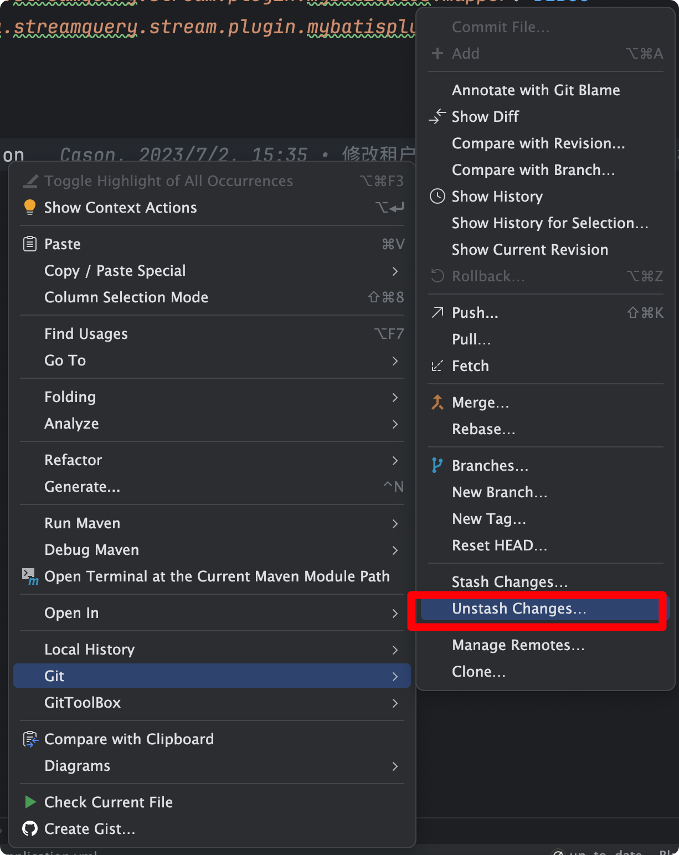The width and height of the screenshot is (679, 855).
Task: Choose Annotate with Git Blame
Action: point(536,90)
